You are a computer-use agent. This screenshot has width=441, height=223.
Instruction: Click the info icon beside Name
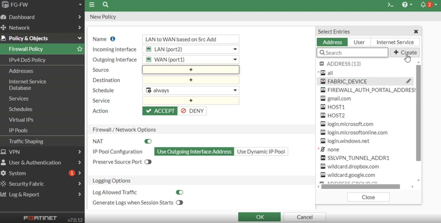(113, 39)
